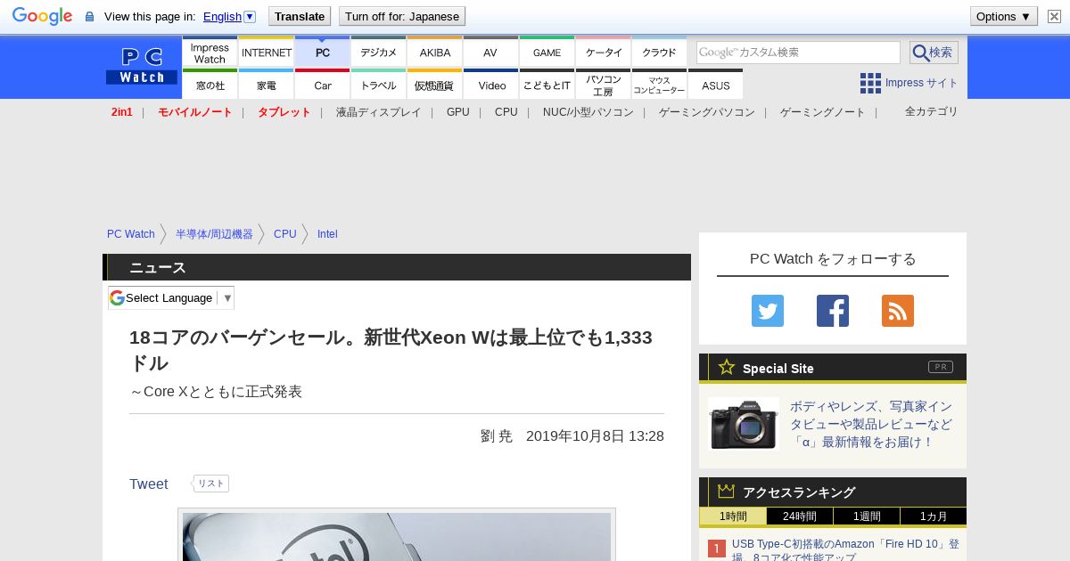Open the Impress Watch tab
The height and width of the screenshot is (561, 1070).
pos(210,53)
